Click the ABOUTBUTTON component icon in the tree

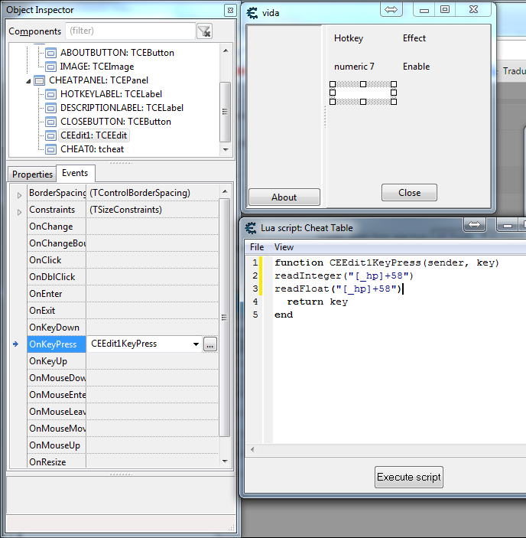(x=51, y=53)
